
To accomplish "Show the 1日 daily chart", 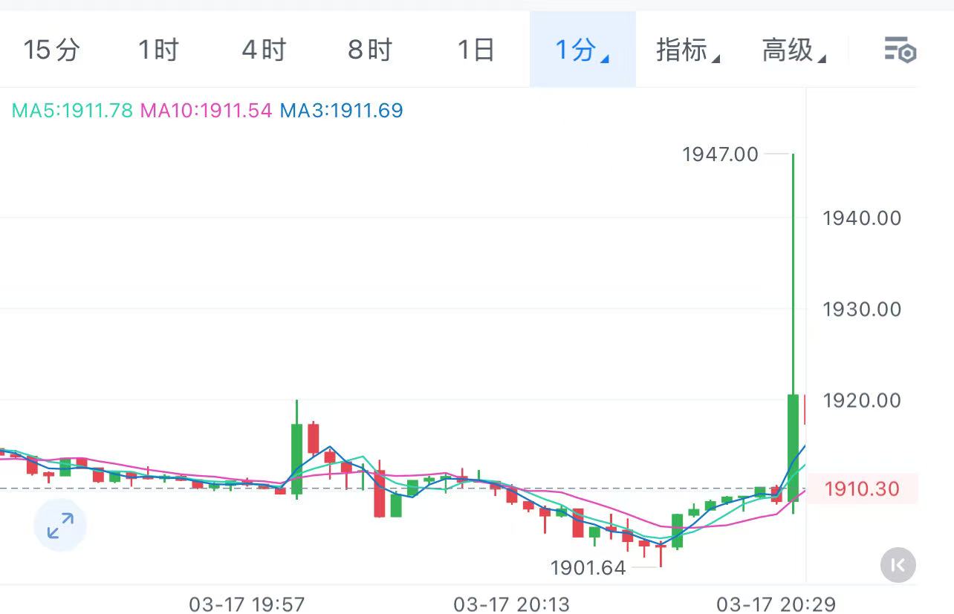I will click(x=476, y=50).
